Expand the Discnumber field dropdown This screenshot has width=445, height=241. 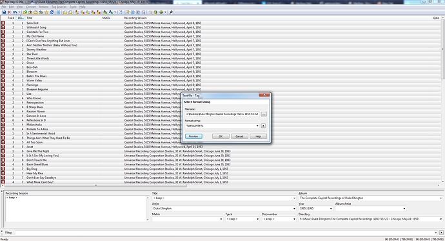click(294, 219)
